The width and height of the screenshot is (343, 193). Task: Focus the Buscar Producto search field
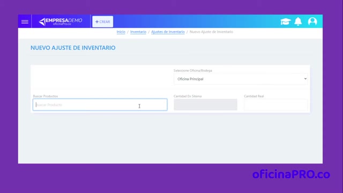click(100, 105)
